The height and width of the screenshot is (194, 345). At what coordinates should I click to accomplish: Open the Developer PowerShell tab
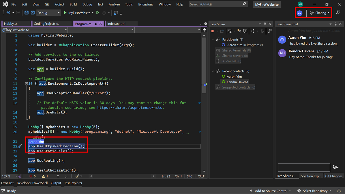pyautogui.click(x=32, y=183)
